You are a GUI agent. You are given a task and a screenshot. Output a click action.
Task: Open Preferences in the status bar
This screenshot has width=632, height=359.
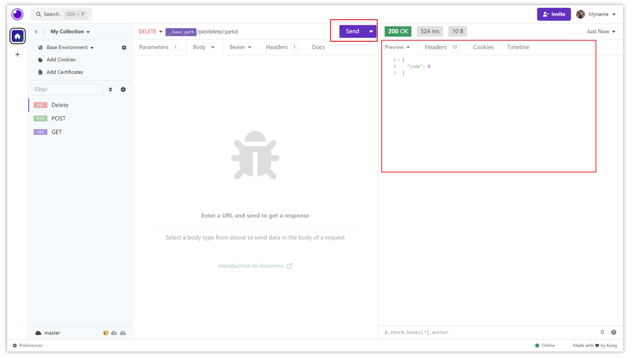pos(28,346)
